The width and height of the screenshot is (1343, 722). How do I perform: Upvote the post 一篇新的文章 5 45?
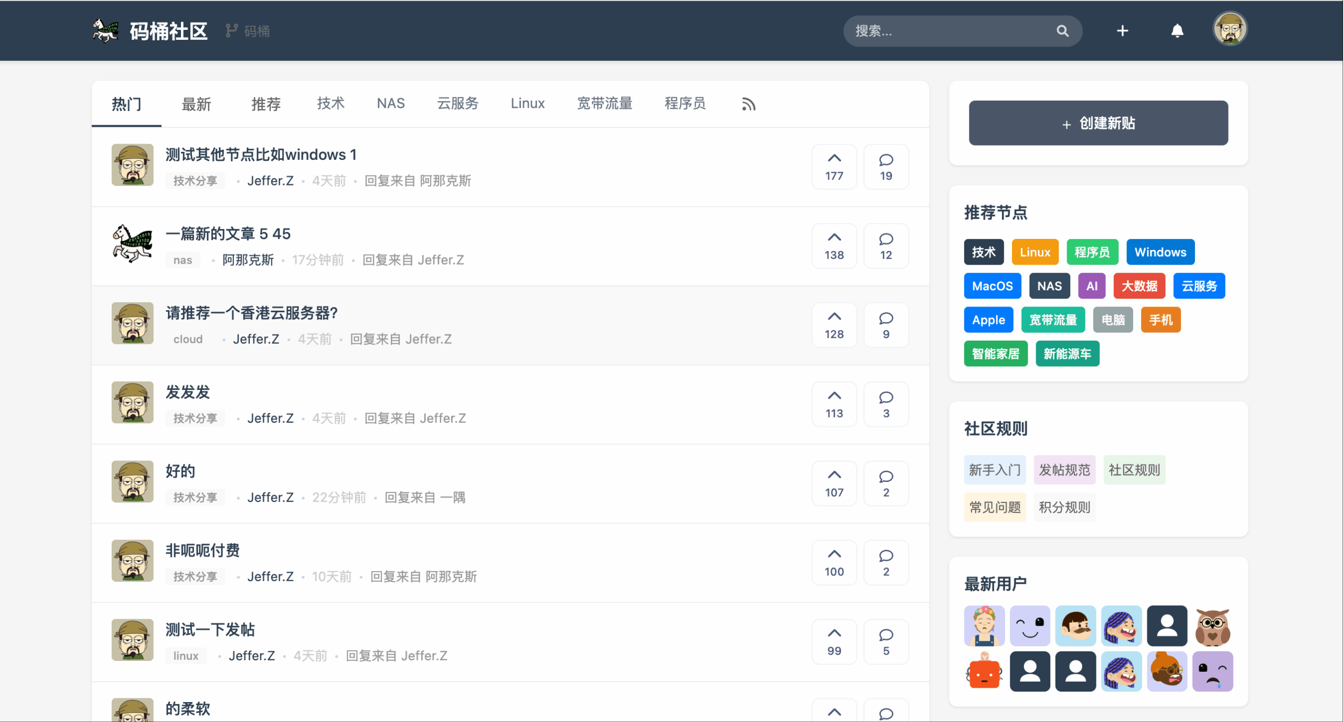pos(834,246)
